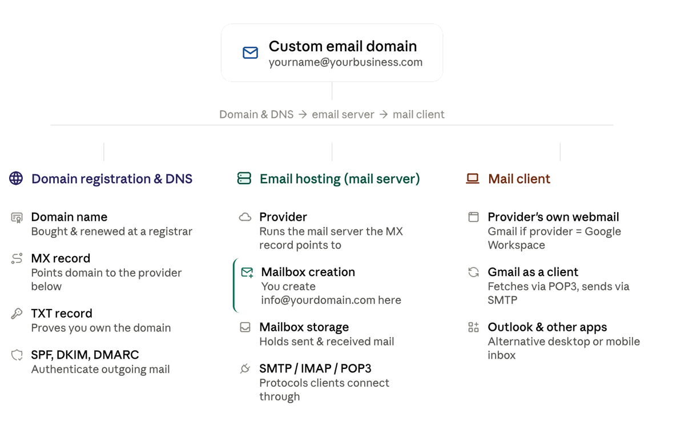Click the certificate icon next to Domain name
This screenshot has width=685, height=434.
point(17,217)
